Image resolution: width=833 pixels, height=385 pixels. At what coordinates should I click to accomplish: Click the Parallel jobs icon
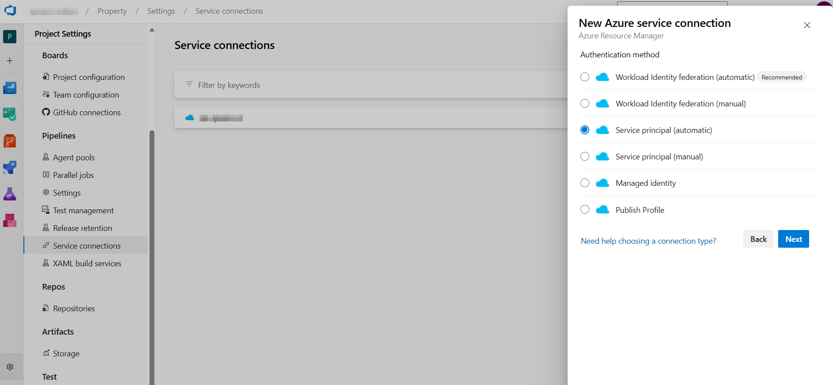46,174
